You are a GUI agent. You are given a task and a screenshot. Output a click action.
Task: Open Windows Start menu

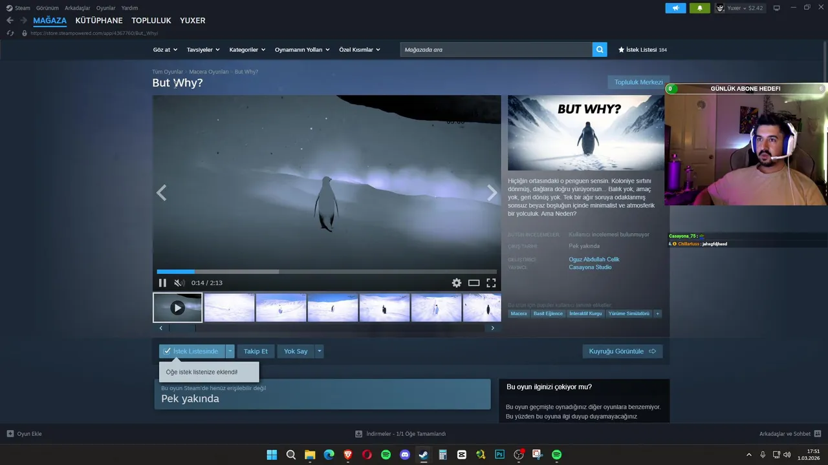(272, 455)
